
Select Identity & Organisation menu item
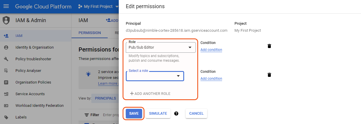(34, 47)
